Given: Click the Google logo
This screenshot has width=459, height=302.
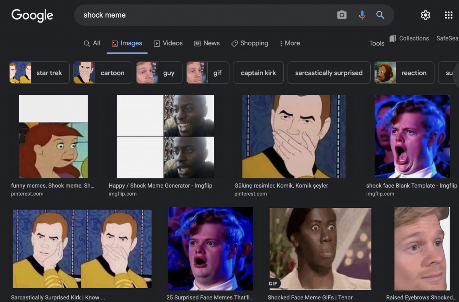Looking at the screenshot, I should [x=32, y=15].
